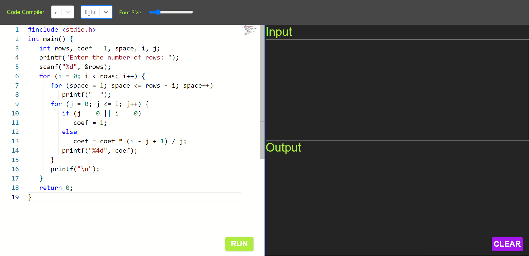Viewport: 529px width, 256px height.
Task: Click the "Font Size" label
Action: coord(130,12)
